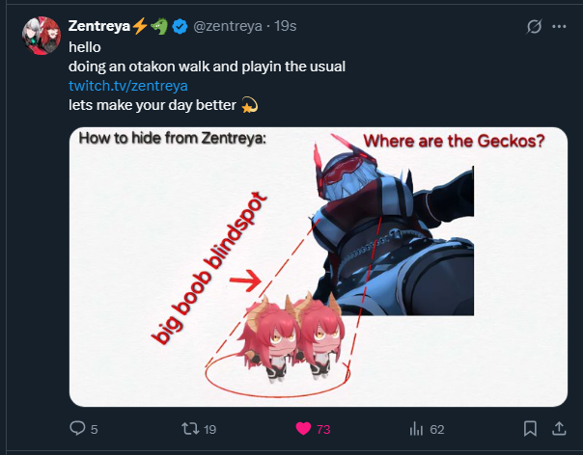Viewport: 583px width, 455px height.
Task: Click the reply speech-bubble icon
Action: (78, 428)
